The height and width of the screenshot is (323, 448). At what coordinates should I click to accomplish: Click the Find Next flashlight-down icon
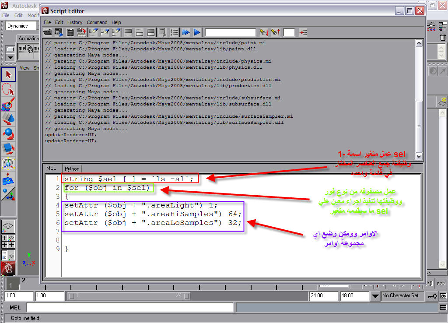264,32
